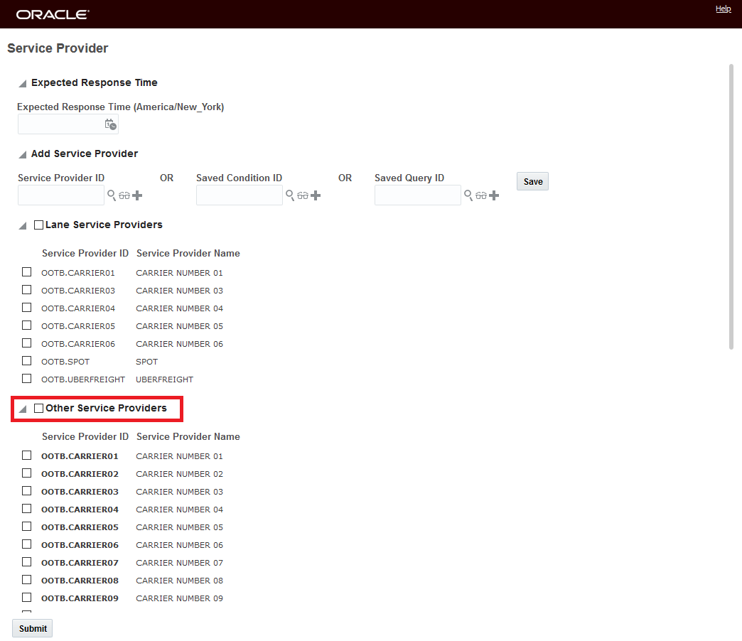
Task: Check OOTB.CARRIER07 under Other Service Providers
Action: pos(26,561)
